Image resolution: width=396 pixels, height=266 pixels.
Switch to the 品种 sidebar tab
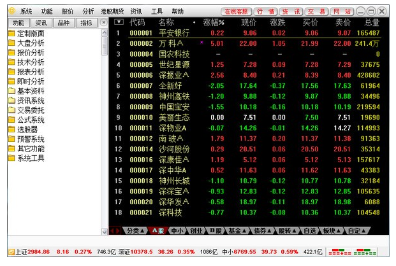(64, 23)
